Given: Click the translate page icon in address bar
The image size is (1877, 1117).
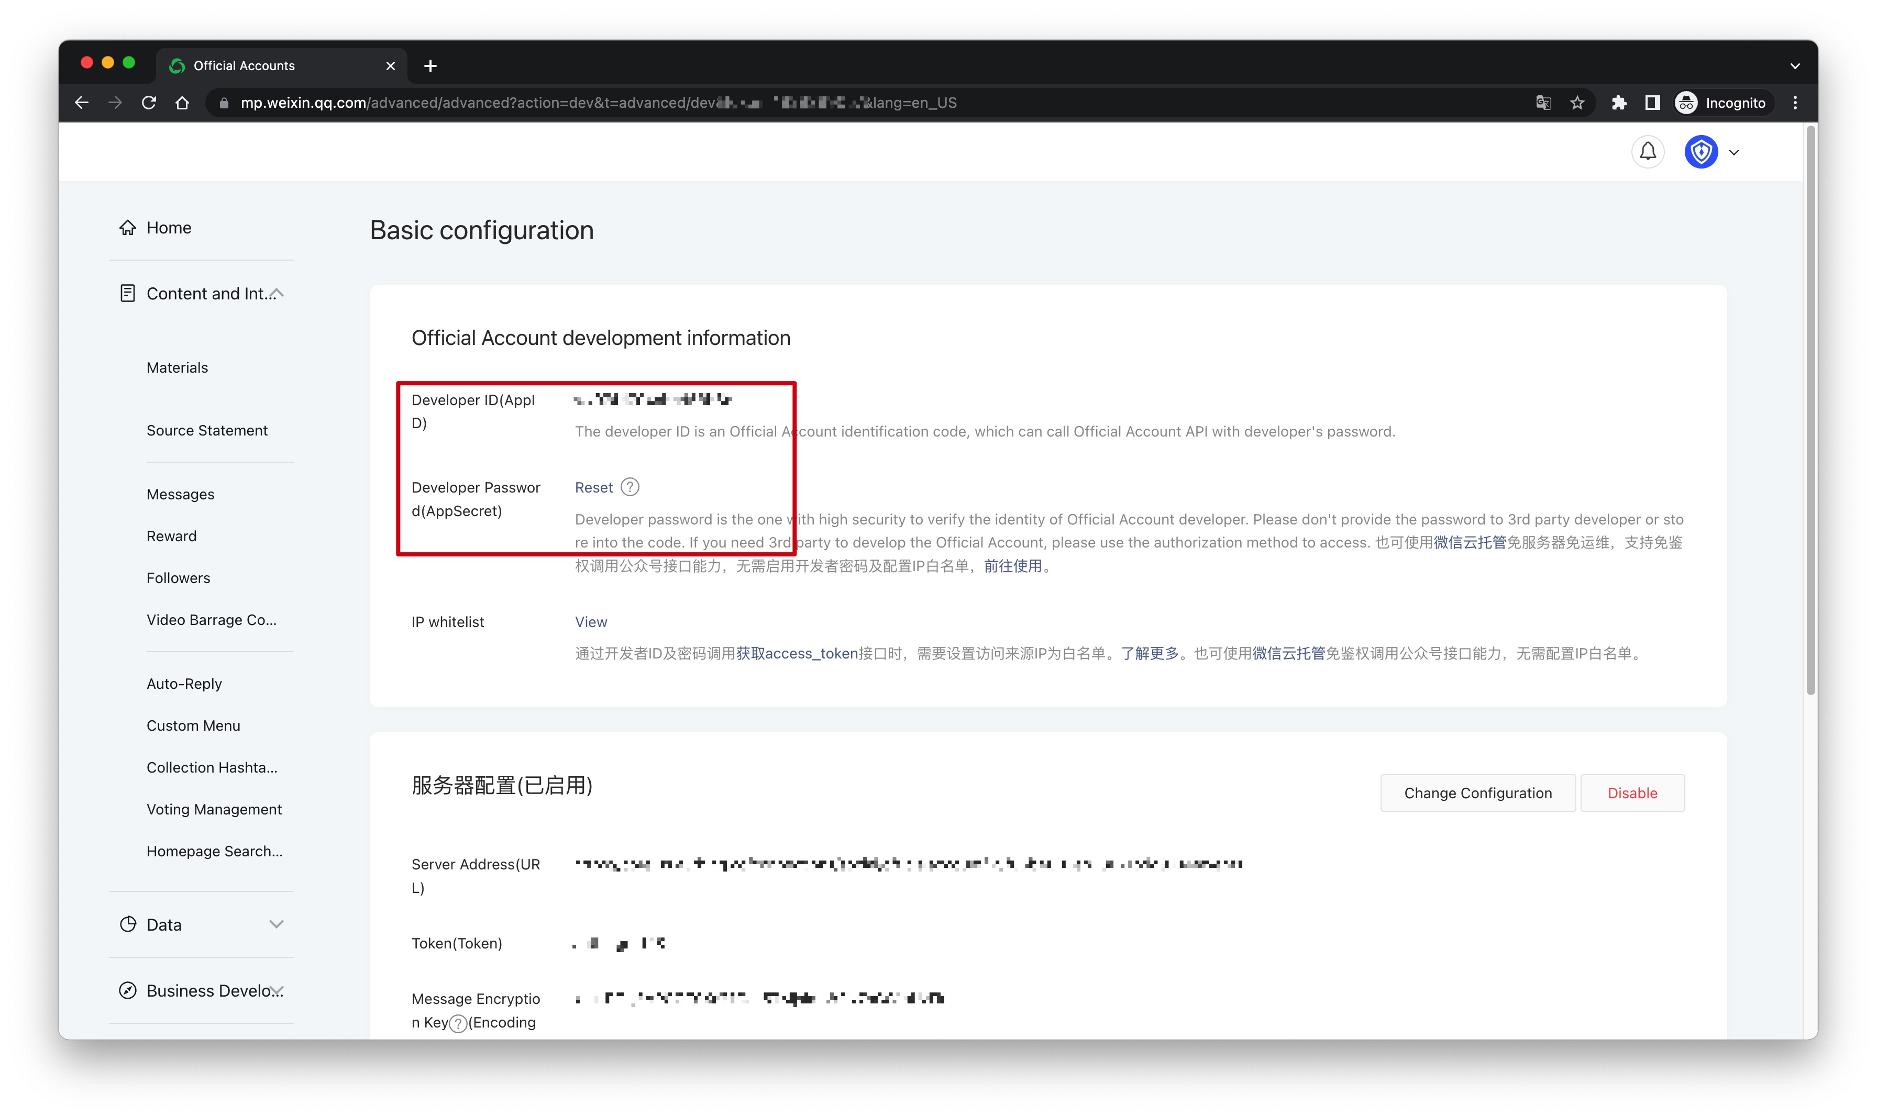Looking at the screenshot, I should pyautogui.click(x=1543, y=103).
